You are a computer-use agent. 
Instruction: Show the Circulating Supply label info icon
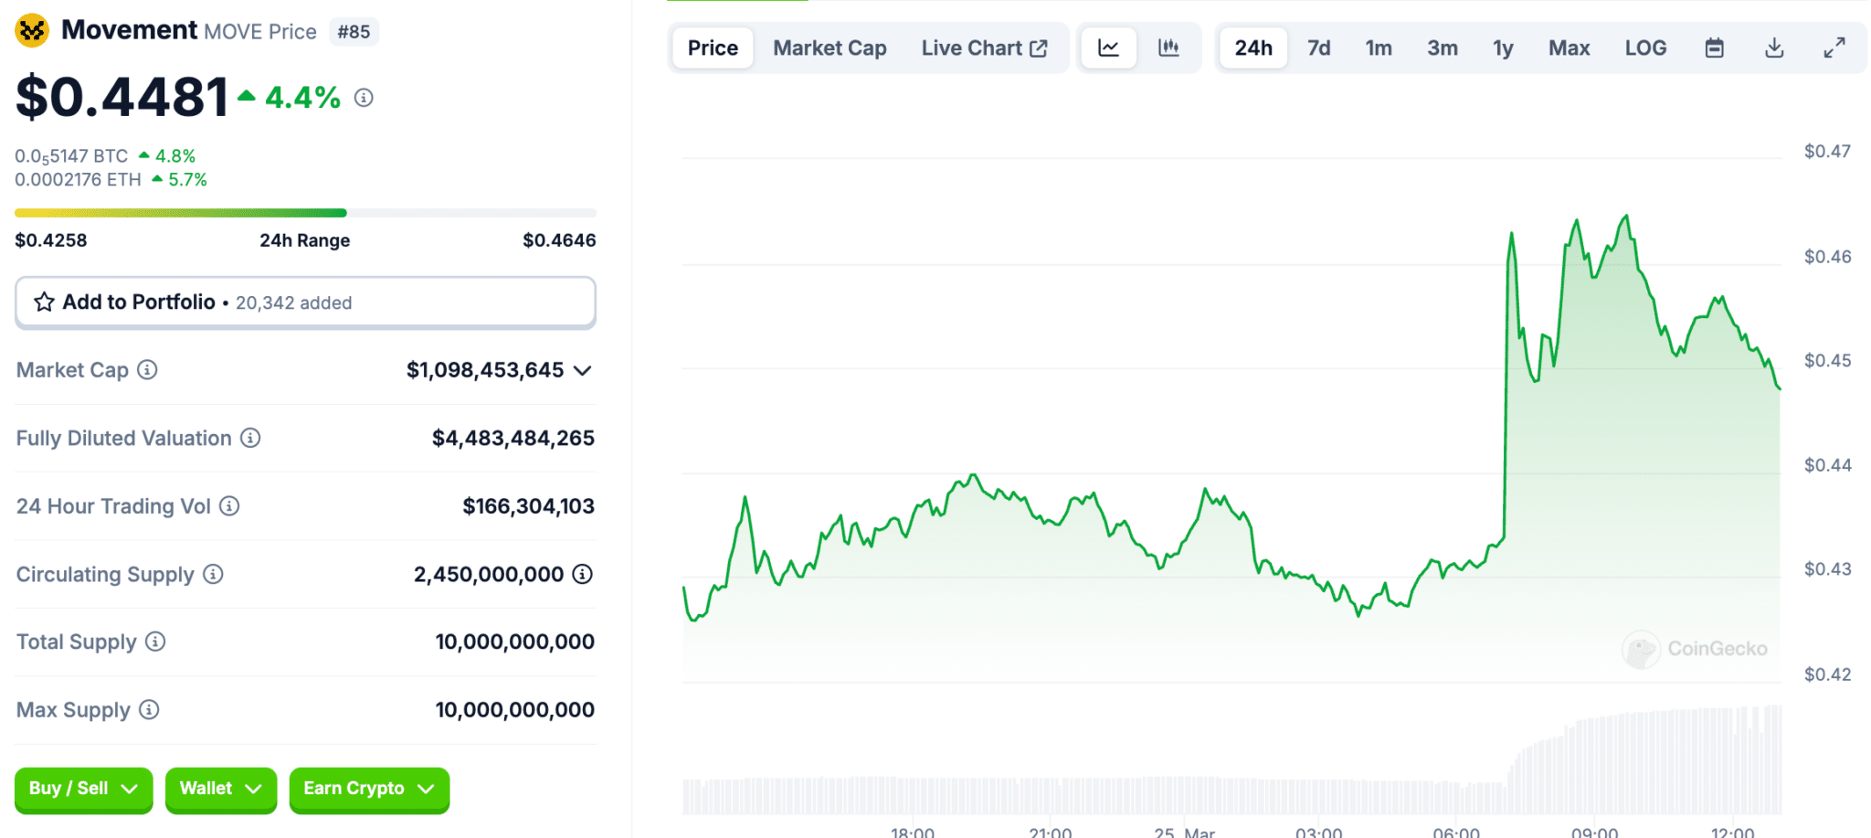tap(213, 574)
